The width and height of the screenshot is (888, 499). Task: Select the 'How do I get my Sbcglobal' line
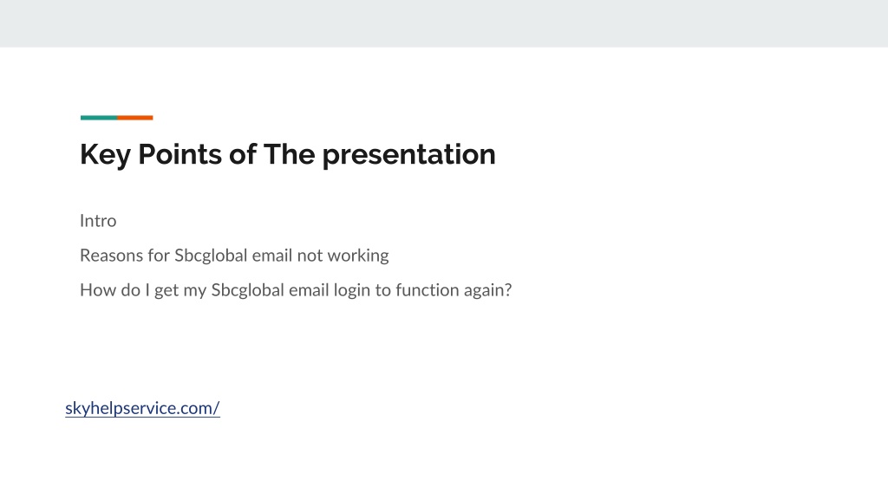296,290
